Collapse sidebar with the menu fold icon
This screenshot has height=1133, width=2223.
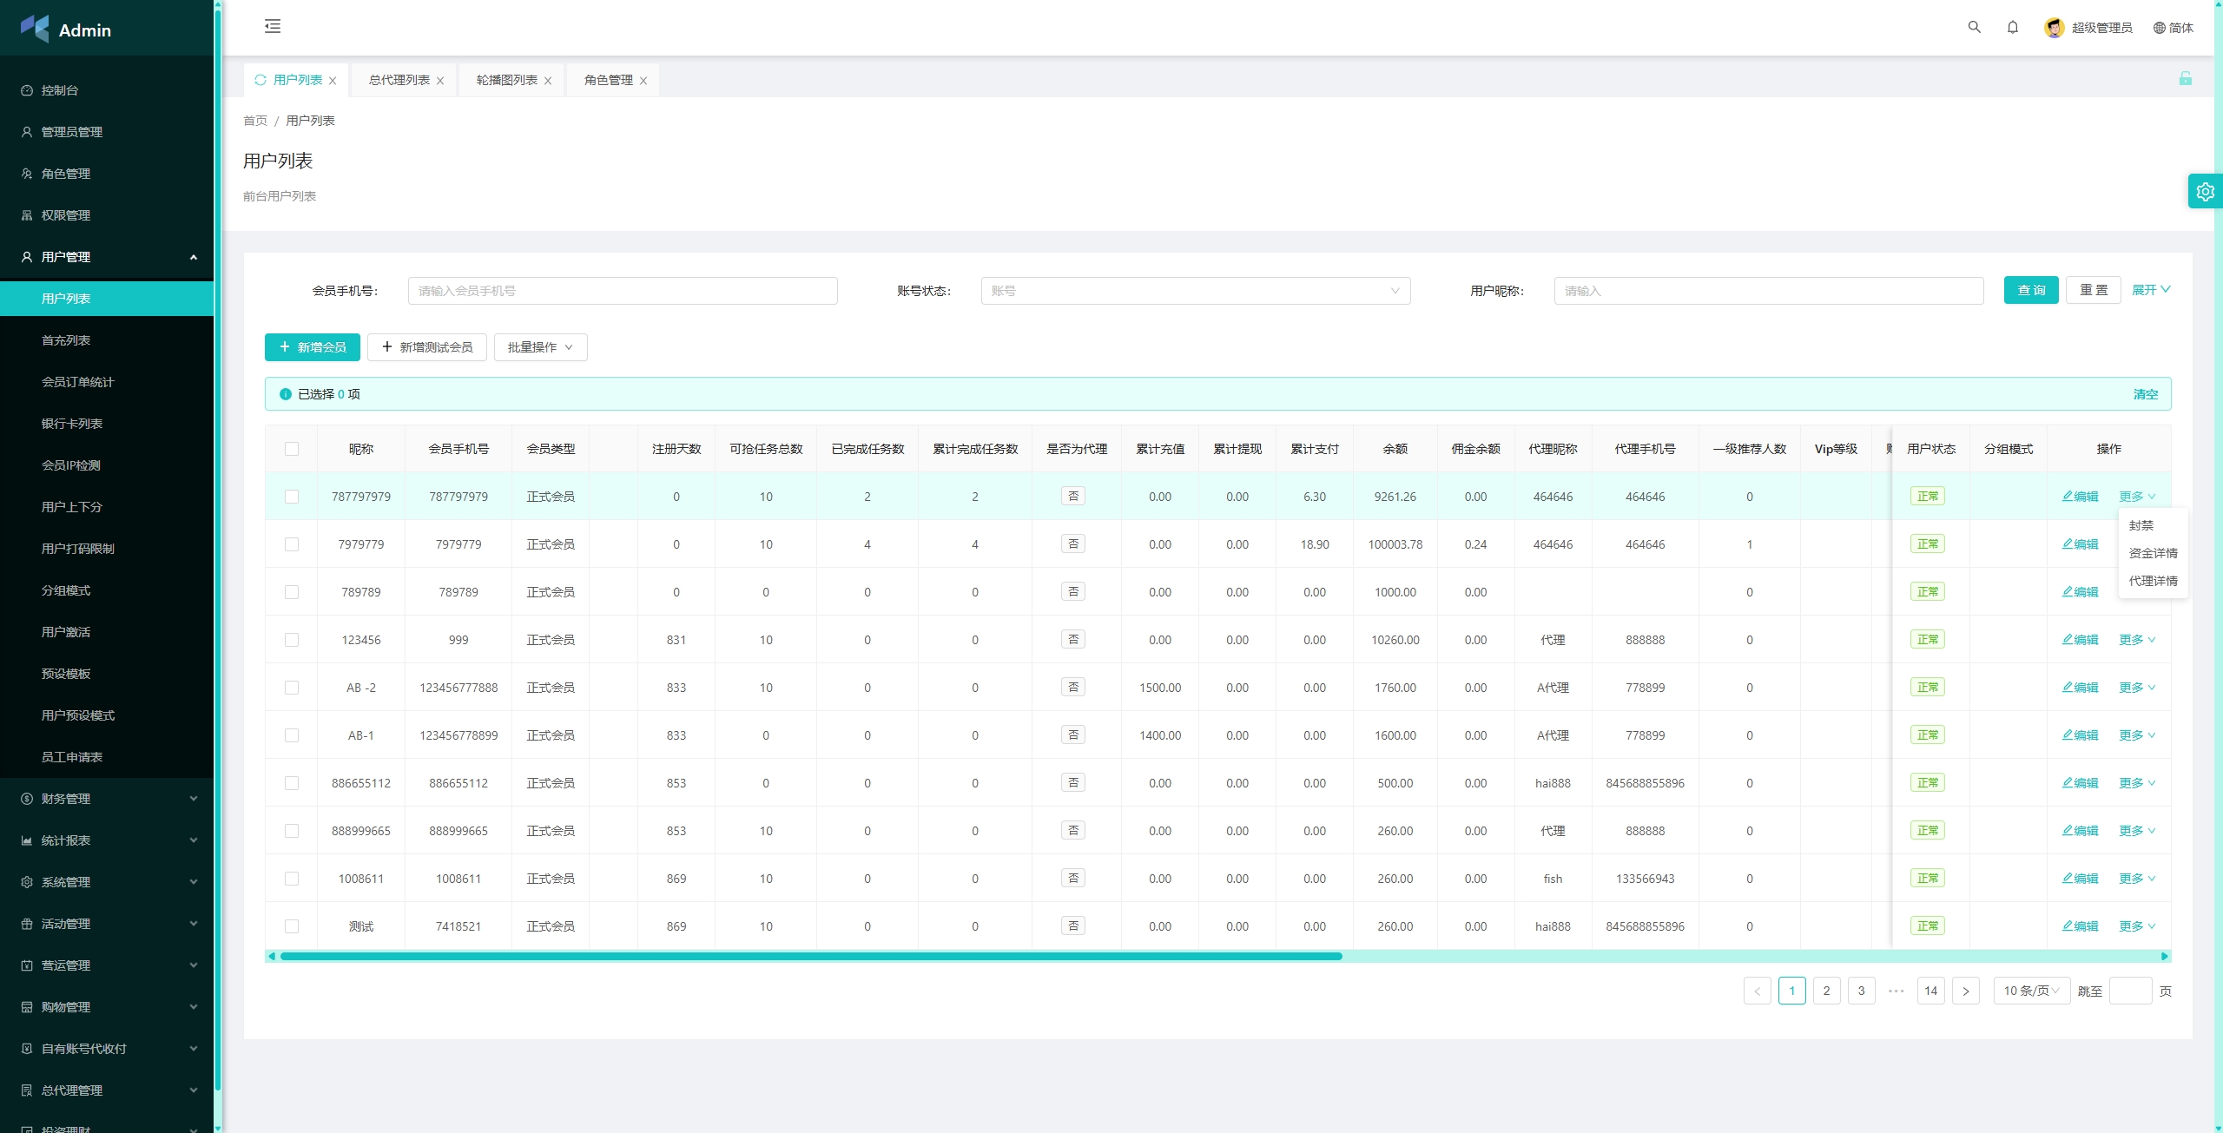273,27
